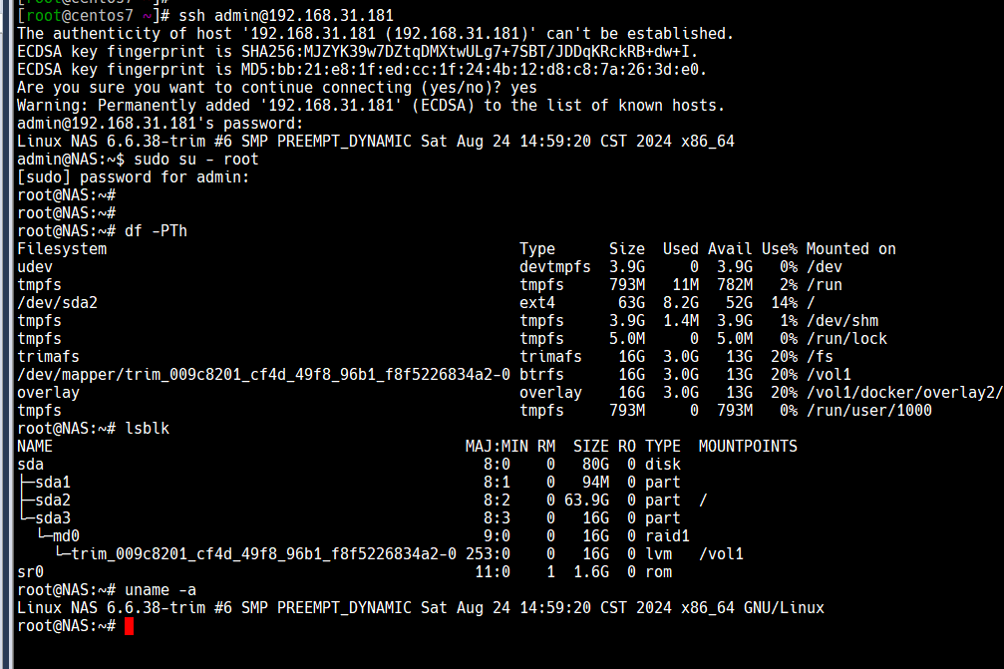Click the 'uname -a' command text

pyautogui.click(x=161, y=589)
